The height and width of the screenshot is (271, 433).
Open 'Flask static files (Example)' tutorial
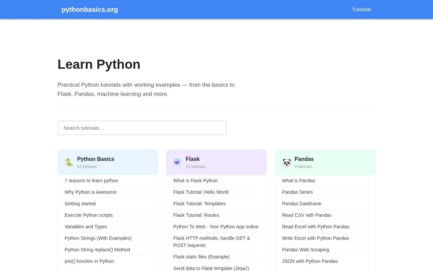(202, 257)
